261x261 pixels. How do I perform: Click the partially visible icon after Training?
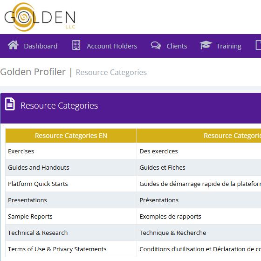[258, 45]
